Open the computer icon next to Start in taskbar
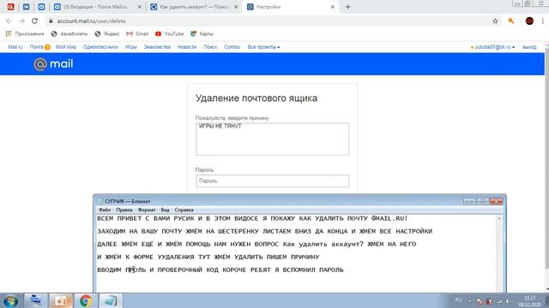Screen dimensions: 549x308 35,300
